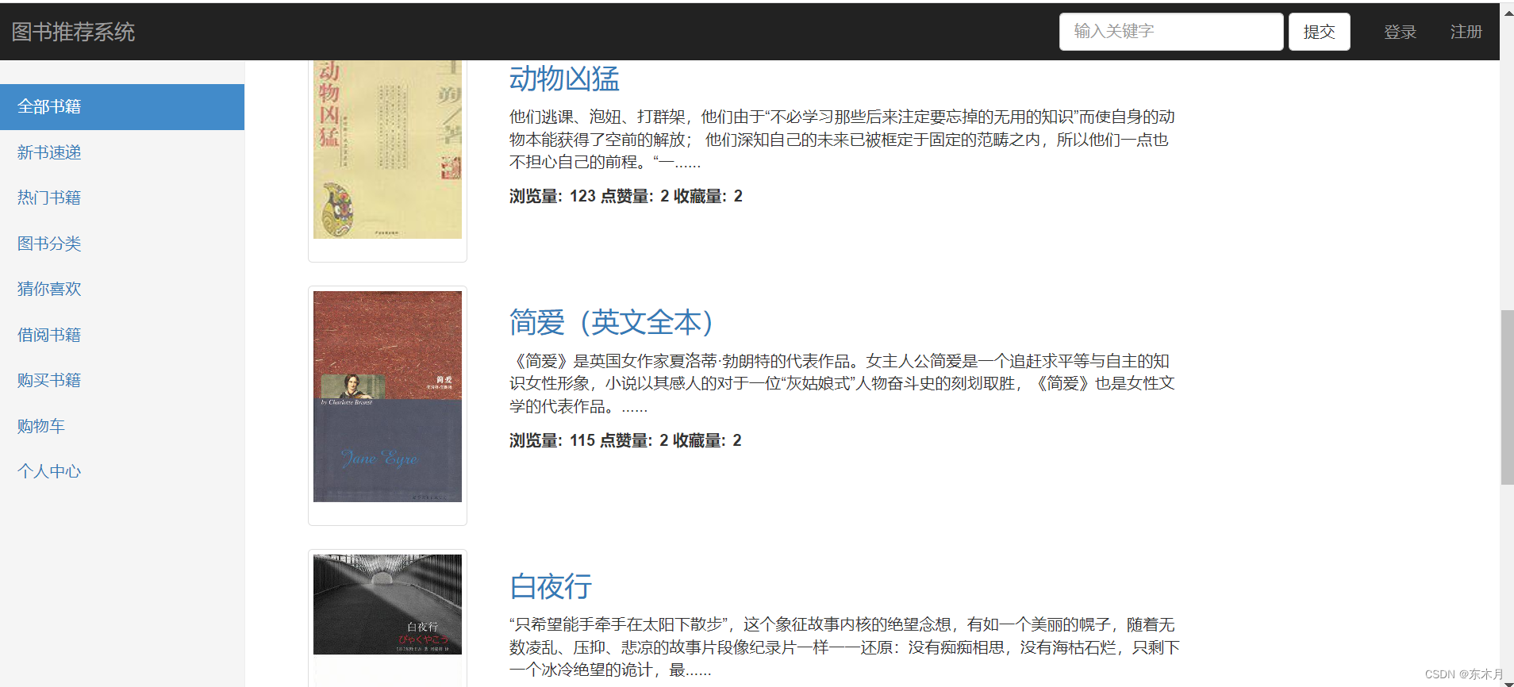Open the 白夜行 book title link

pos(551,586)
